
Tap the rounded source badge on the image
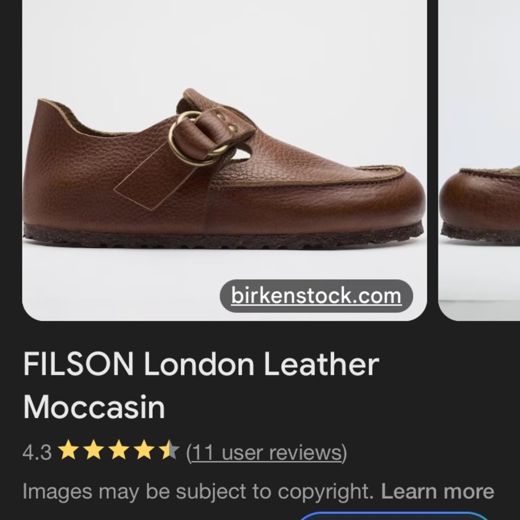(316, 294)
